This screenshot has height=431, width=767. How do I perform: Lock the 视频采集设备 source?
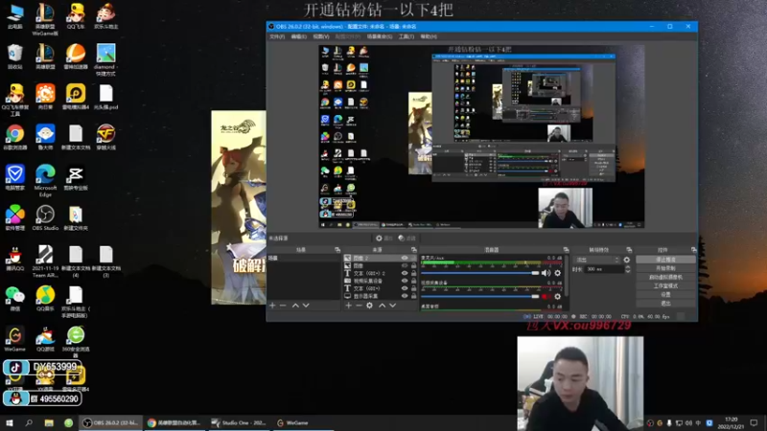[414, 281]
